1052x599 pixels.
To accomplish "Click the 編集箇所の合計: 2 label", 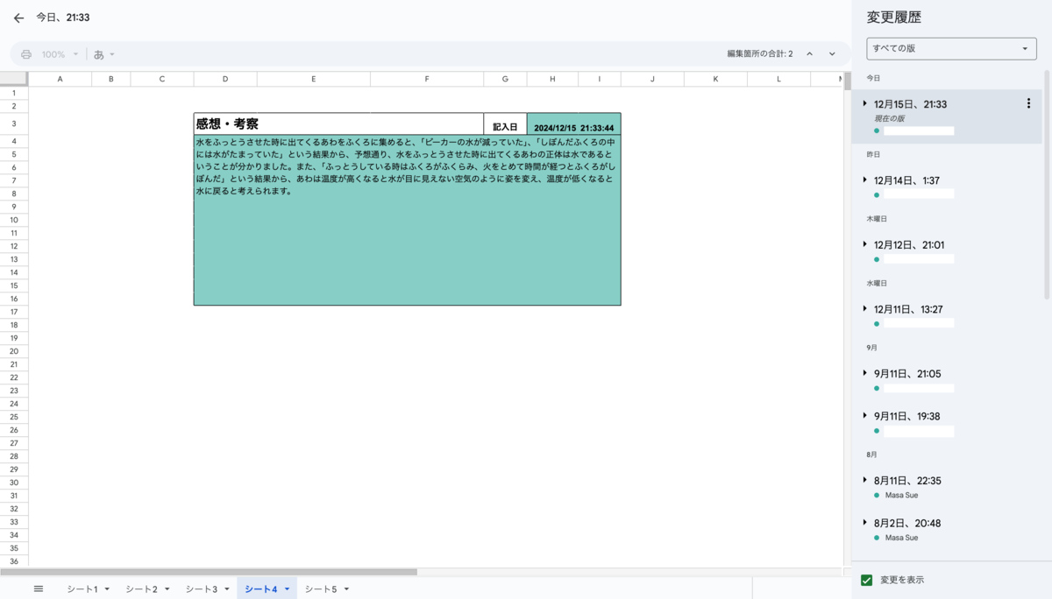I will click(x=759, y=54).
